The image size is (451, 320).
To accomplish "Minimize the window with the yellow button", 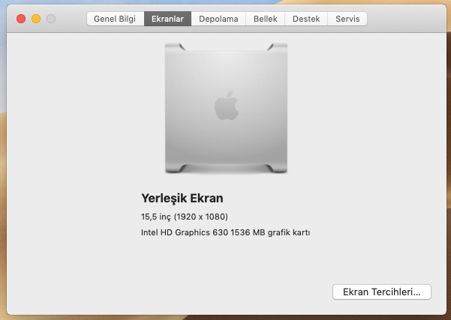I will click(36, 19).
